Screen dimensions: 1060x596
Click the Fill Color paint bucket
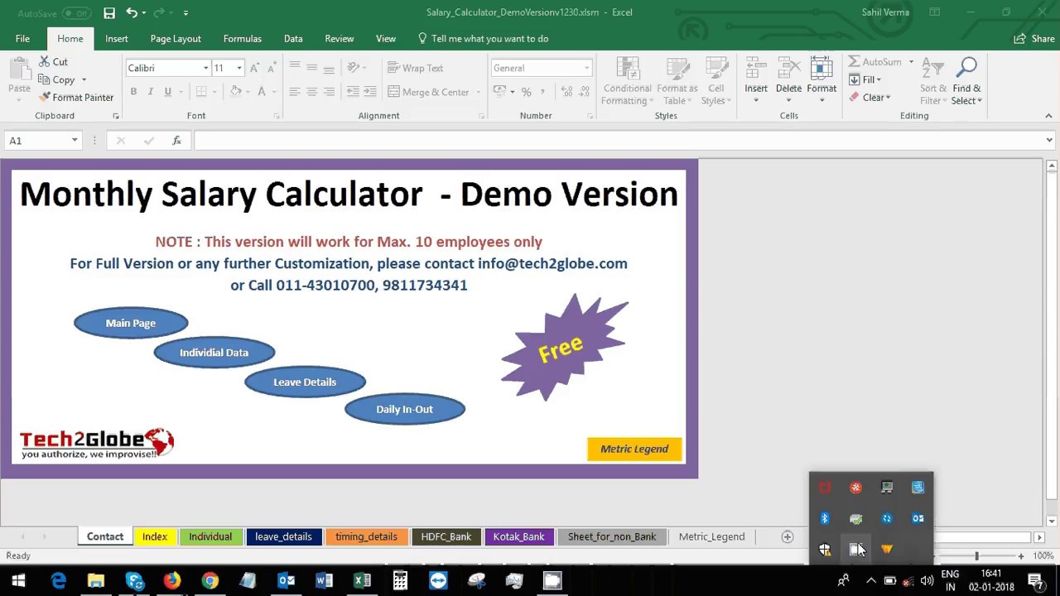click(x=236, y=92)
